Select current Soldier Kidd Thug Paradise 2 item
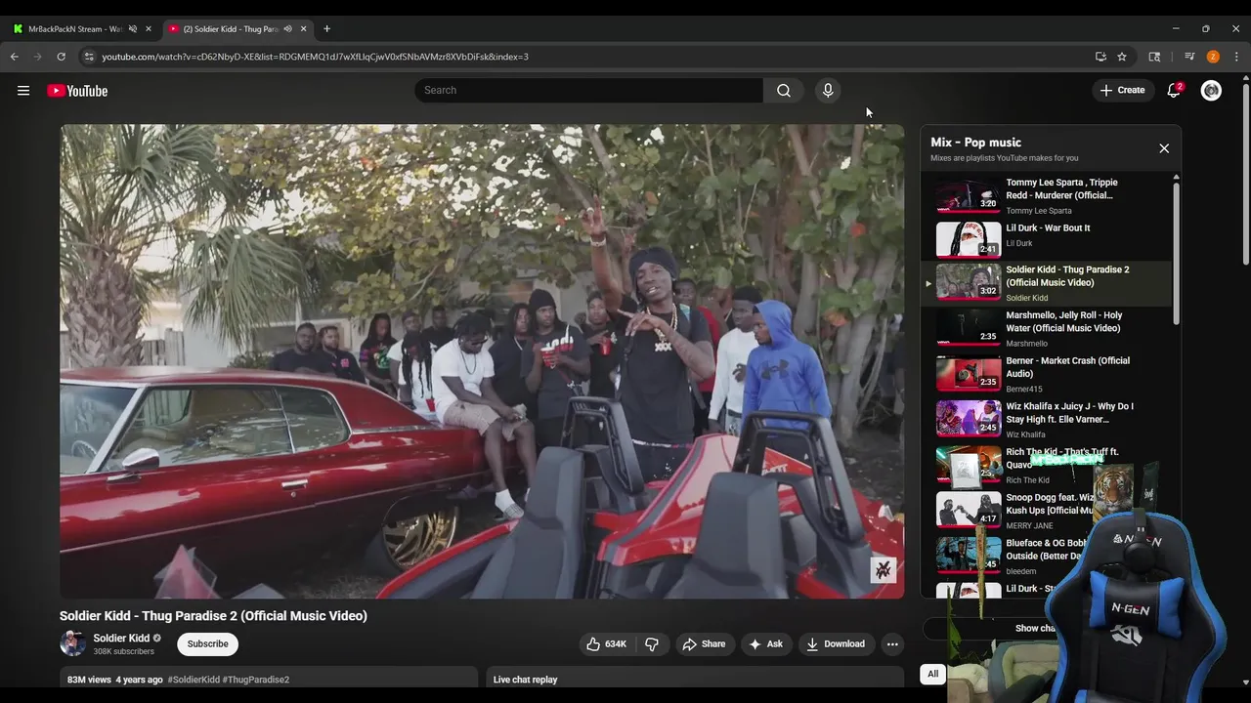This screenshot has width=1251, height=703. click(1046, 283)
